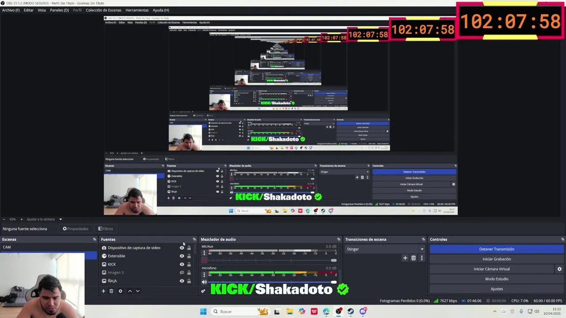566x318 pixels.
Task: Click the Propiedades button
Action: (x=76, y=229)
